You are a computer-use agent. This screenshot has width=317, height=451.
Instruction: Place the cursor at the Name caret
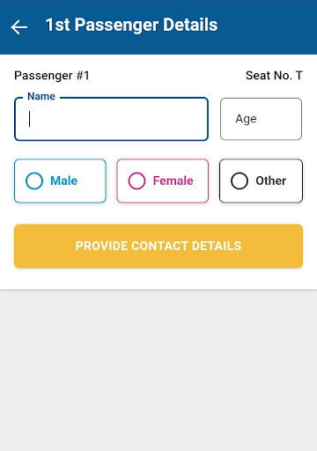tap(29, 119)
